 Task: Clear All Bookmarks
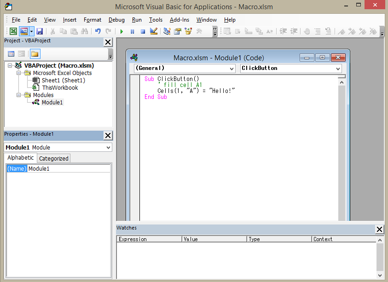pos(373,31)
